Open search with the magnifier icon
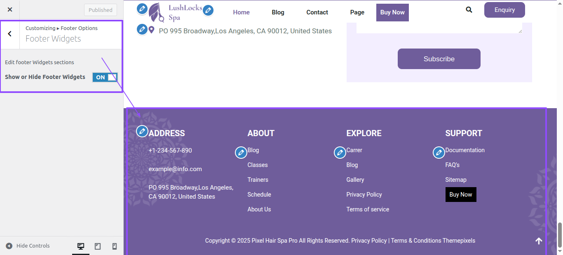The image size is (563, 255). coord(469,10)
